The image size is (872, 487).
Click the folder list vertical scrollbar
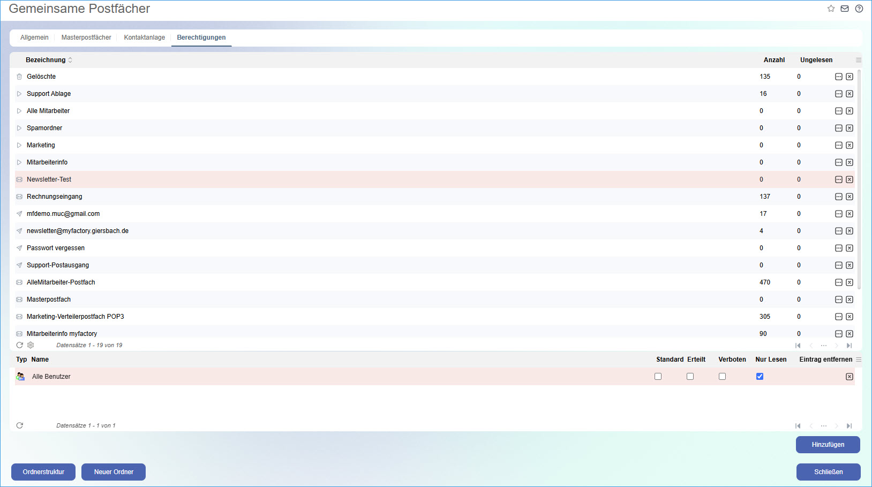click(859, 179)
